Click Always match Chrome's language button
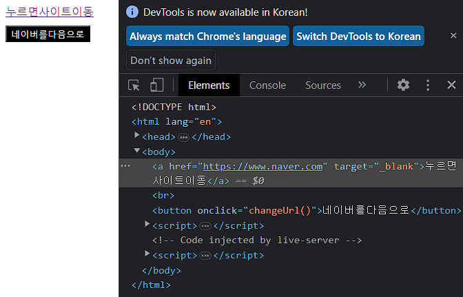This screenshot has width=463, height=297. (x=207, y=36)
